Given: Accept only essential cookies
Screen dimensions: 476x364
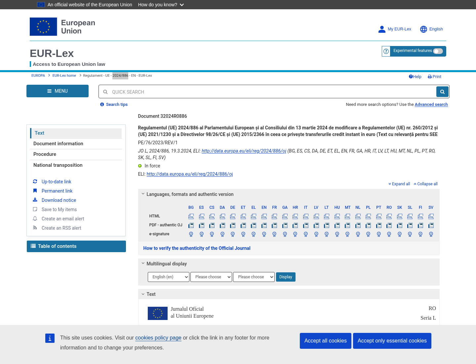Looking at the screenshot, I should pos(392,341).
